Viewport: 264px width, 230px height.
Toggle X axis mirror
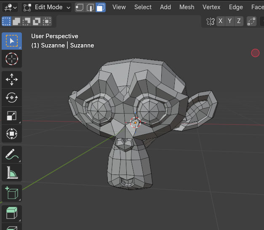click(x=220, y=21)
